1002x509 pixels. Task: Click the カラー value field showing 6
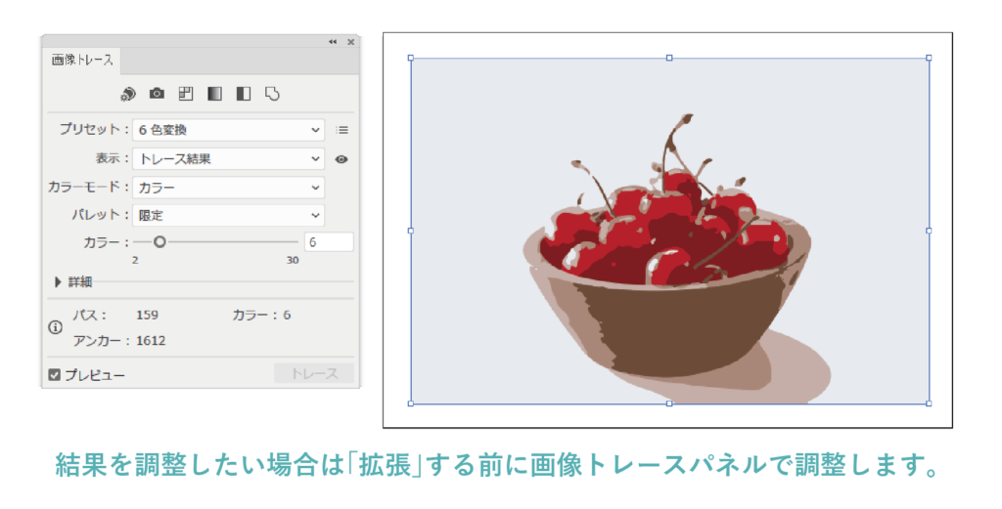(x=329, y=241)
